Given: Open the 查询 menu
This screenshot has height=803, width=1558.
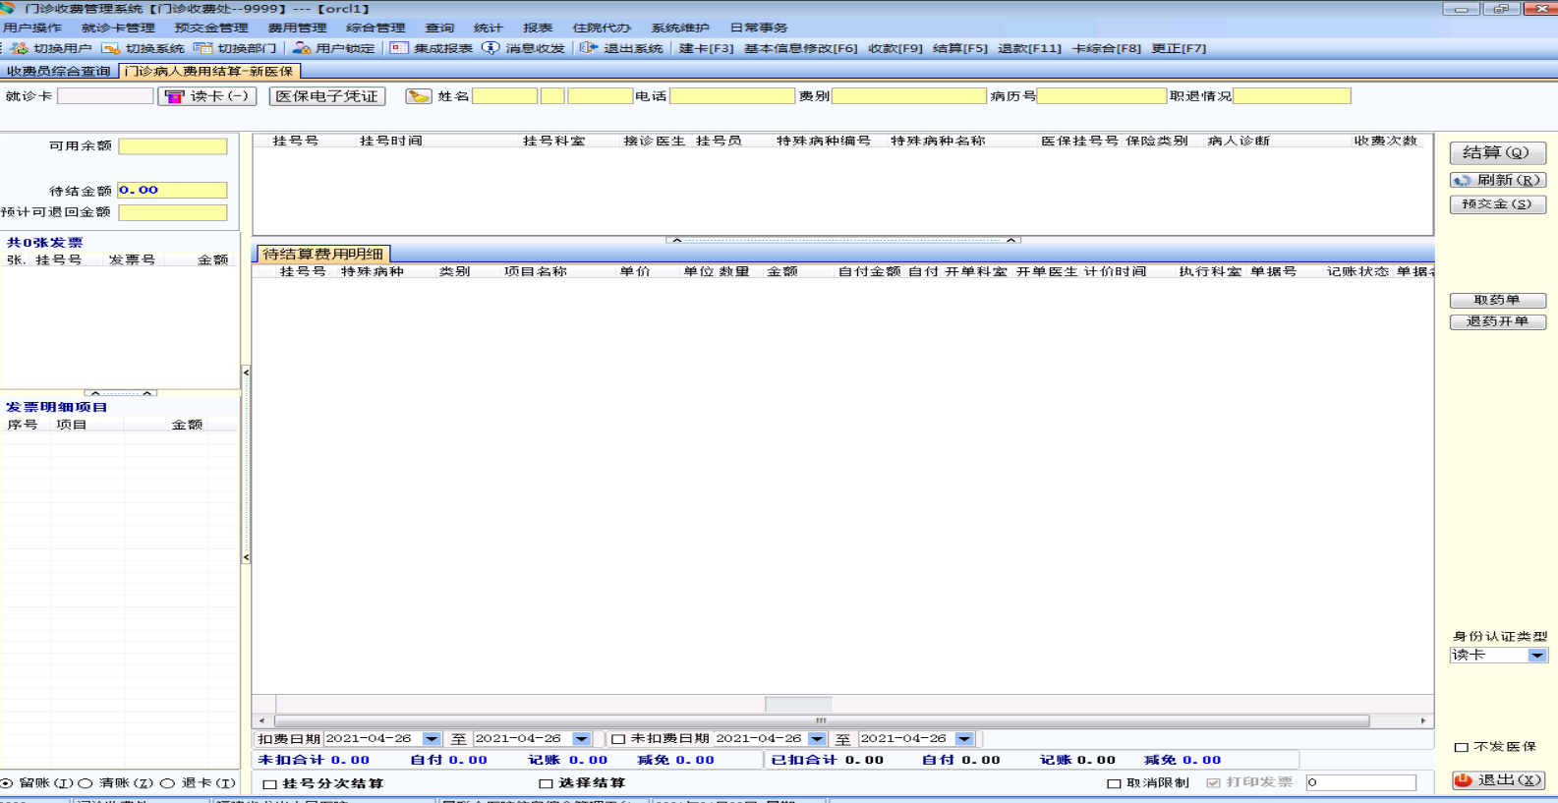Looking at the screenshot, I should point(439,29).
